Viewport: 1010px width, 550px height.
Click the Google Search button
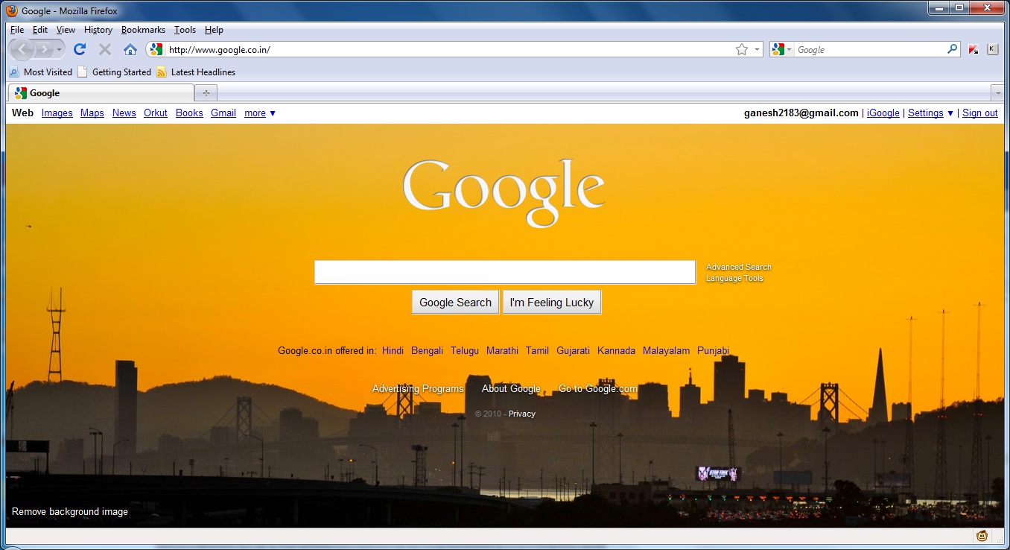pos(455,303)
